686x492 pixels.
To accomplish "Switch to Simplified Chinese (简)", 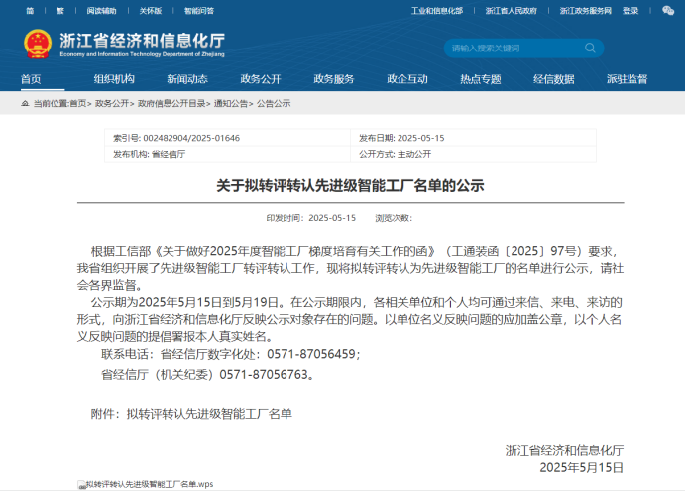I will [29, 11].
